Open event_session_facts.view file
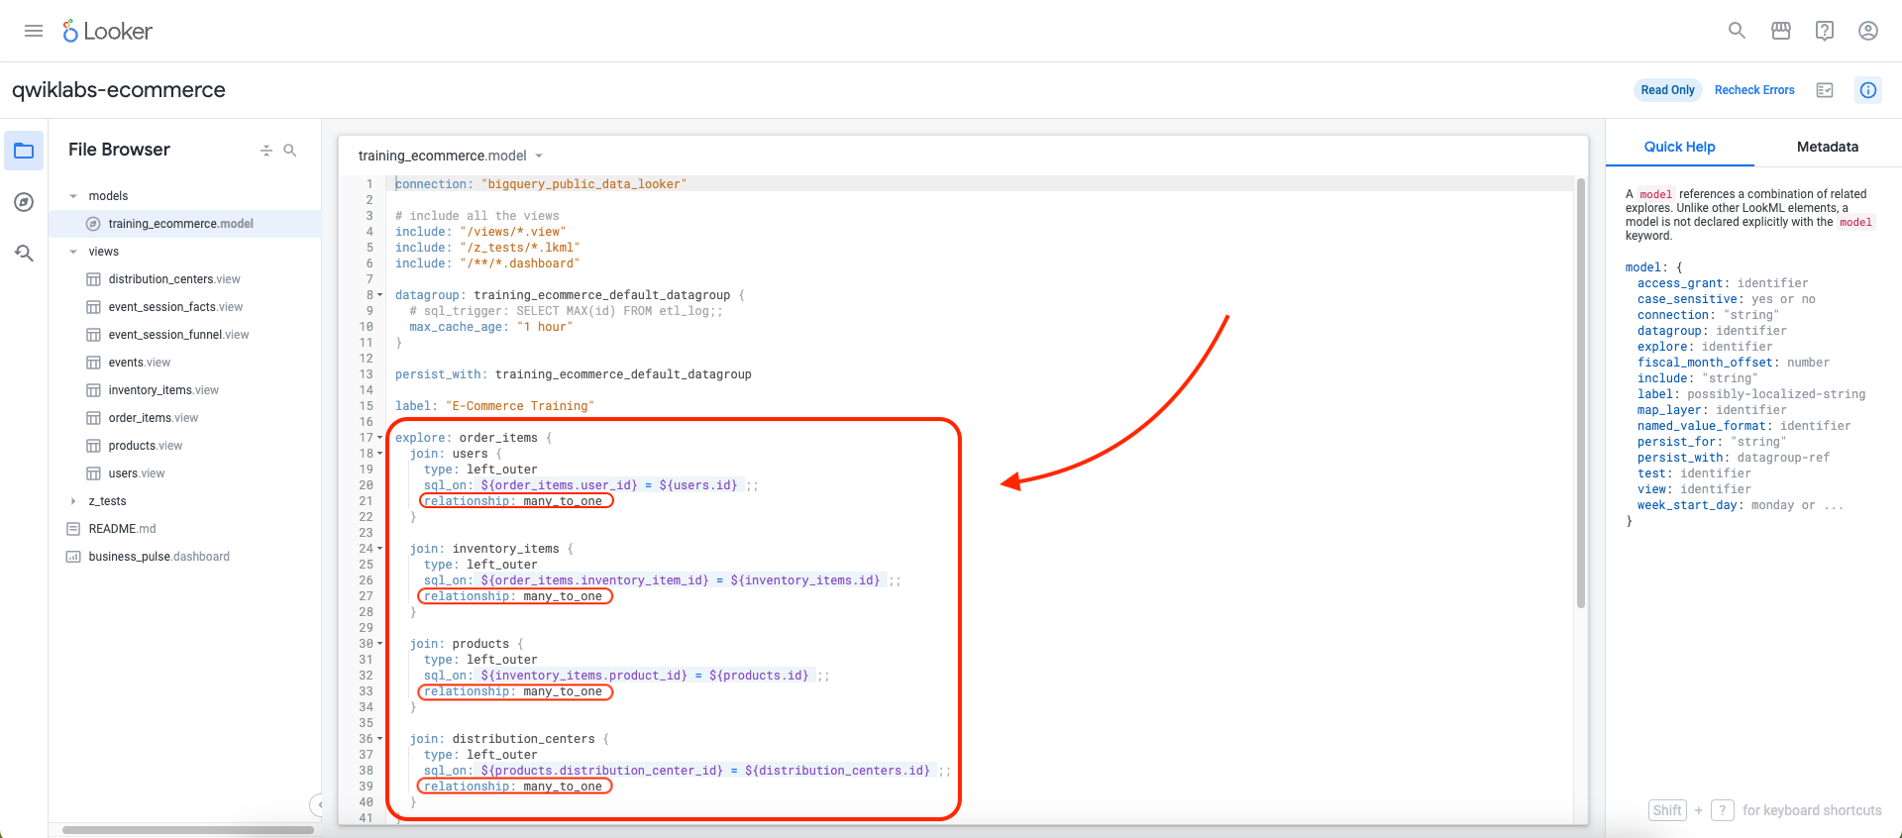 pyautogui.click(x=175, y=307)
